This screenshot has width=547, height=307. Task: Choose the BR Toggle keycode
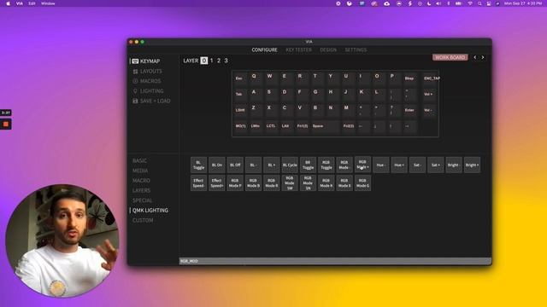pyautogui.click(x=308, y=165)
